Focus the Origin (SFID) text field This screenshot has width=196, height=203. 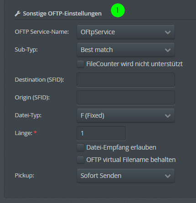tap(126, 98)
